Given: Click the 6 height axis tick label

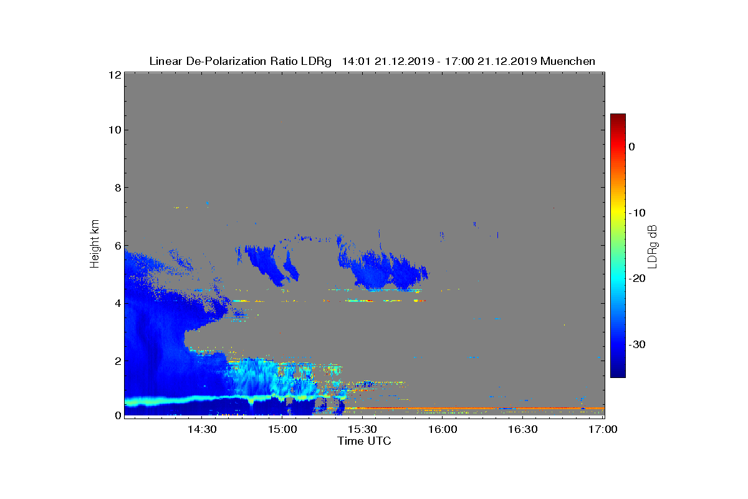Looking at the screenshot, I should point(117,245).
